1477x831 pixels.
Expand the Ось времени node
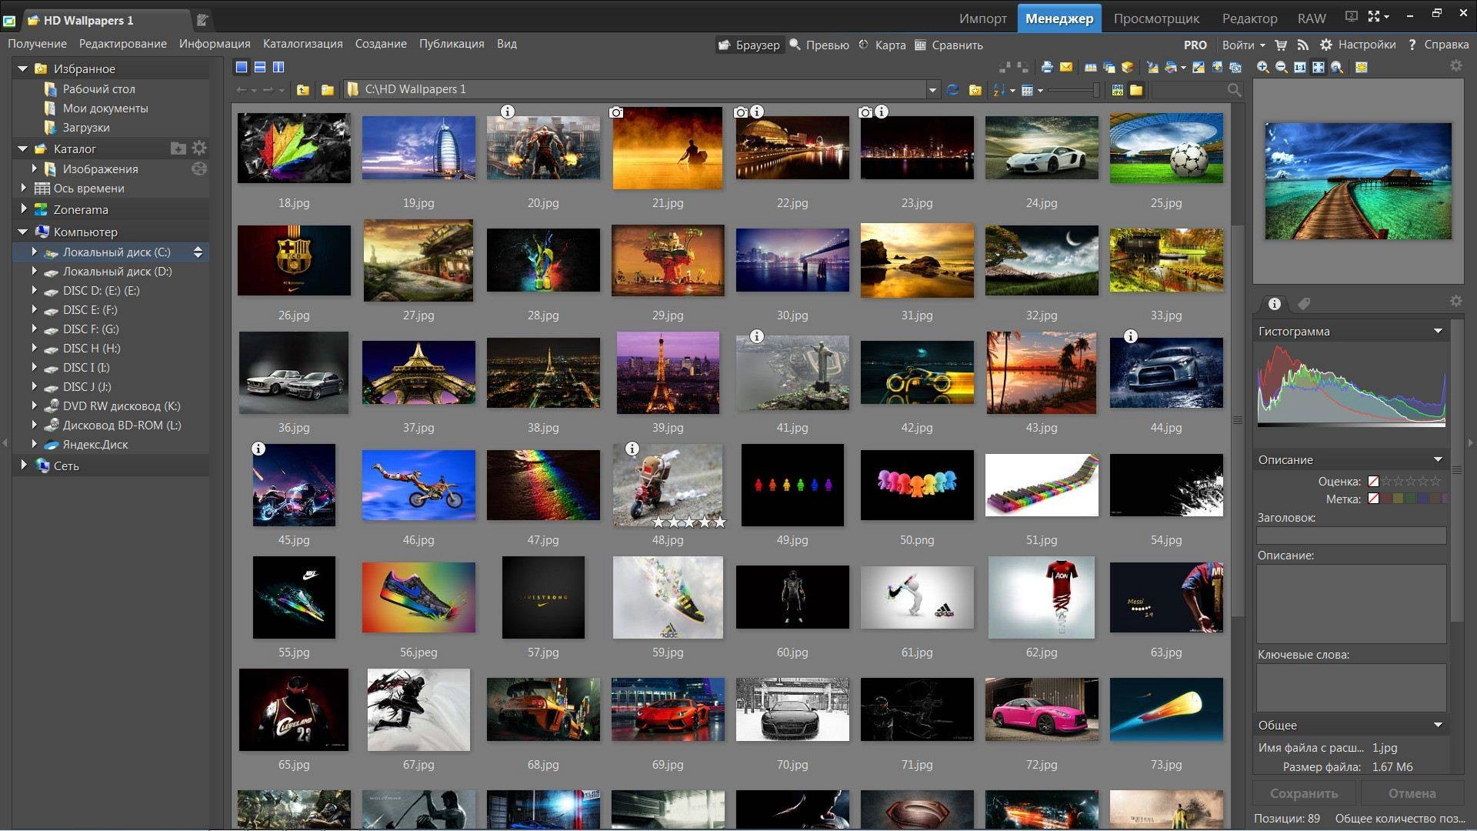coord(23,187)
